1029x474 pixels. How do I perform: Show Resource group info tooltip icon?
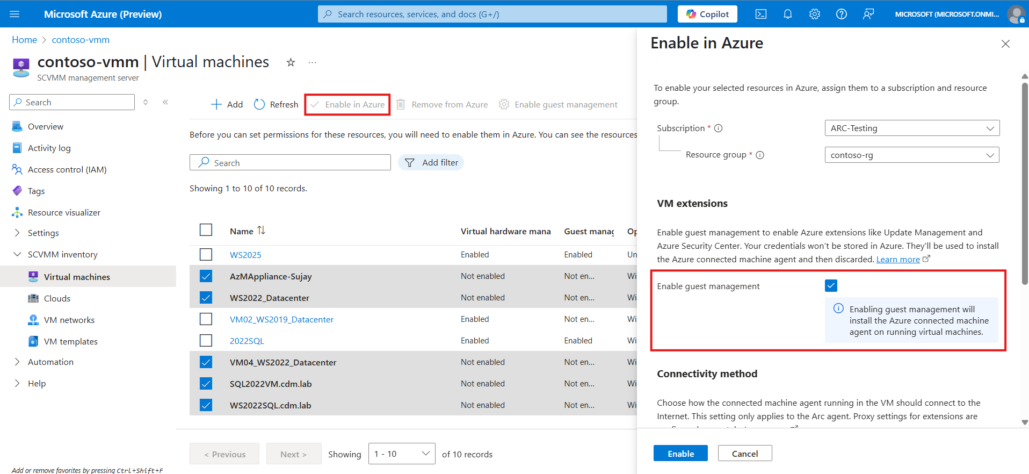[760, 155]
